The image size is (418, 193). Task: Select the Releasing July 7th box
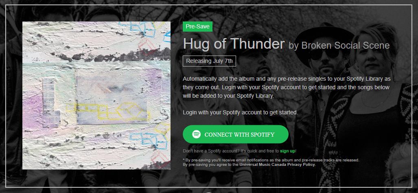pyautogui.click(x=209, y=61)
